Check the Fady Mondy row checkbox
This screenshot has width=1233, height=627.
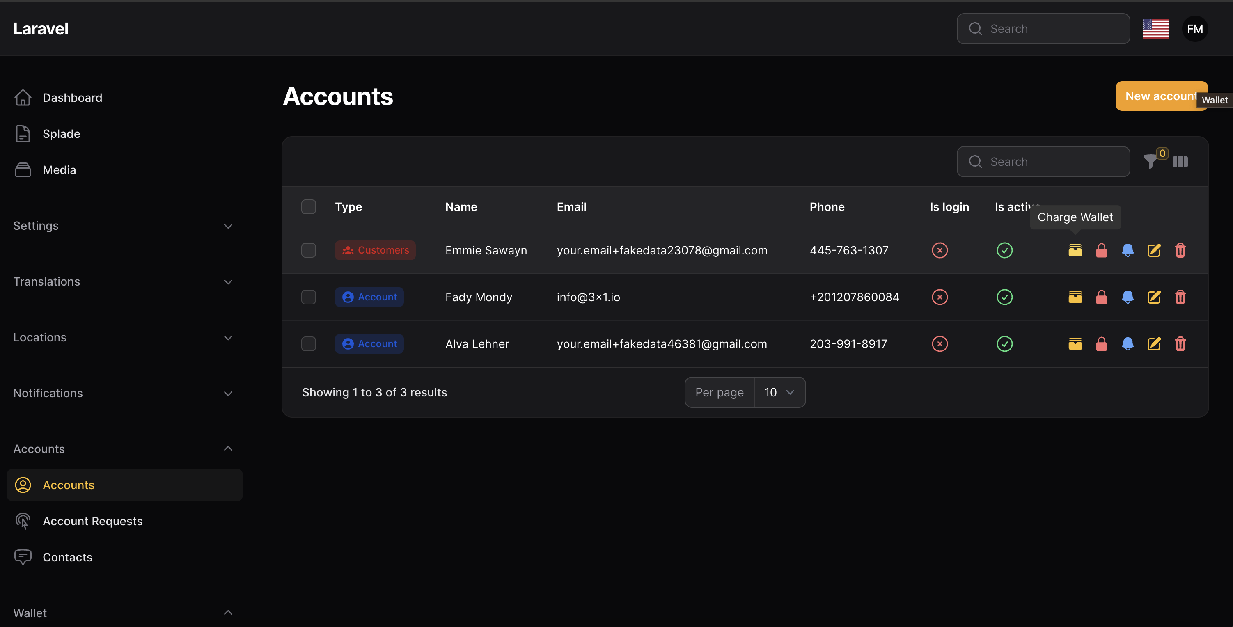(308, 297)
